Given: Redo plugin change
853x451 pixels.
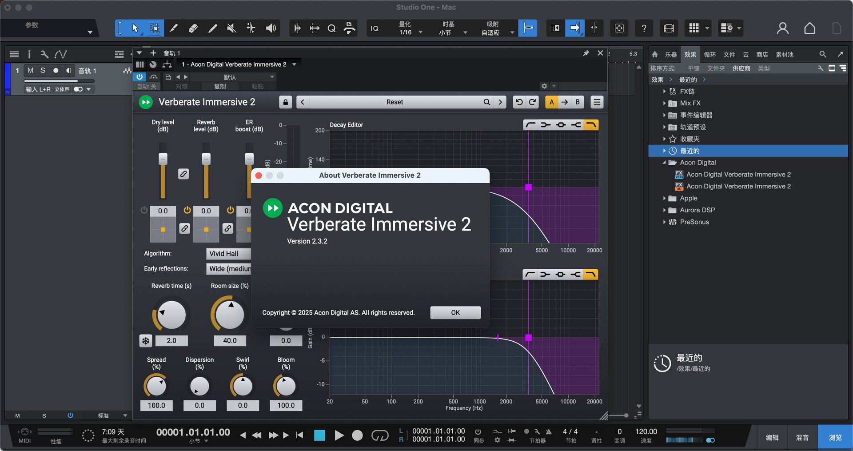Looking at the screenshot, I should point(532,102).
